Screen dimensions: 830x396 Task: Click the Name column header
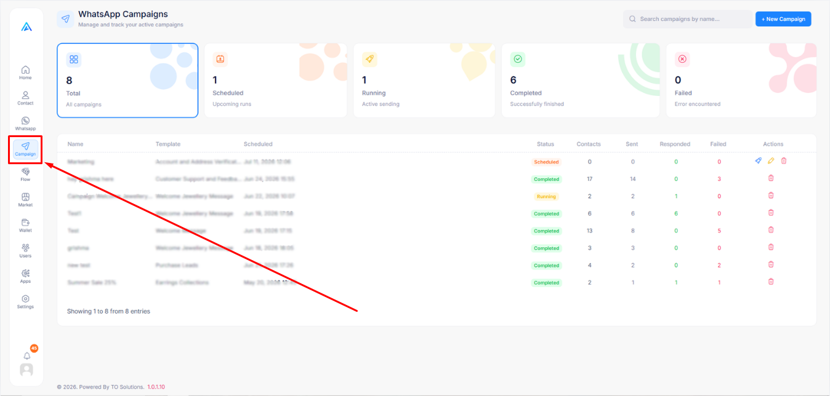[75, 144]
